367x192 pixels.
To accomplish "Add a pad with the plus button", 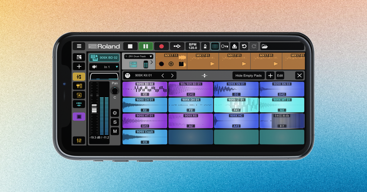I will click(x=270, y=76).
